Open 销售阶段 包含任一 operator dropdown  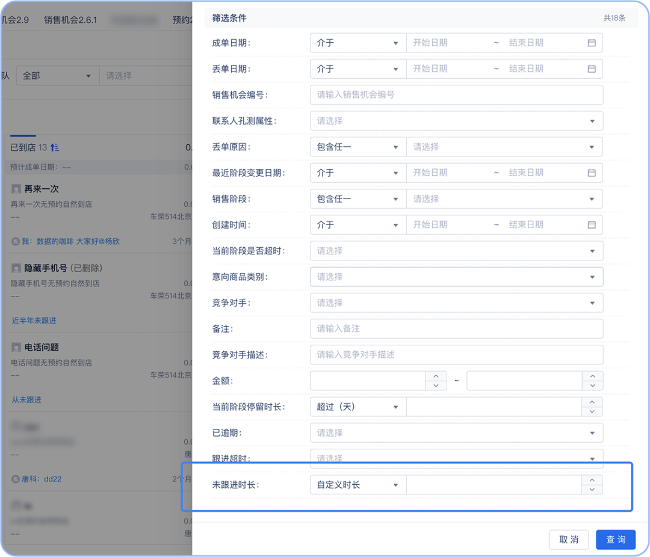(358, 199)
